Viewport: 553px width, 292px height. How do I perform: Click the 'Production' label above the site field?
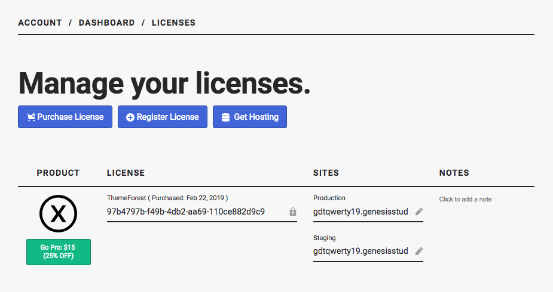pos(329,198)
